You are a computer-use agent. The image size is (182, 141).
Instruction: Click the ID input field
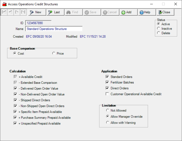pos(38,23)
